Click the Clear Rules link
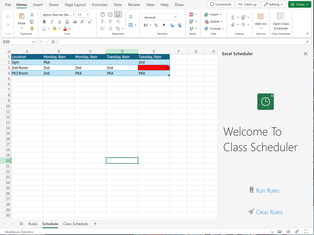This screenshot has width=314, height=235. tap(269, 212)
